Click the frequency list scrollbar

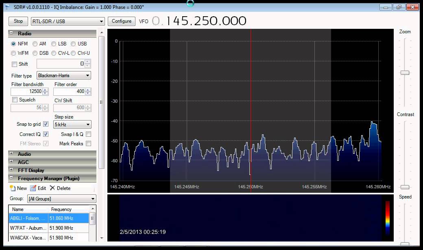click(93, 218)
